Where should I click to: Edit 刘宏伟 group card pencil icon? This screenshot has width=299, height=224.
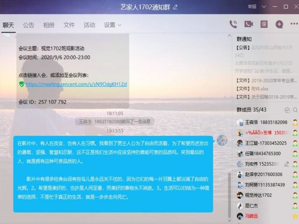coord(286,164)
